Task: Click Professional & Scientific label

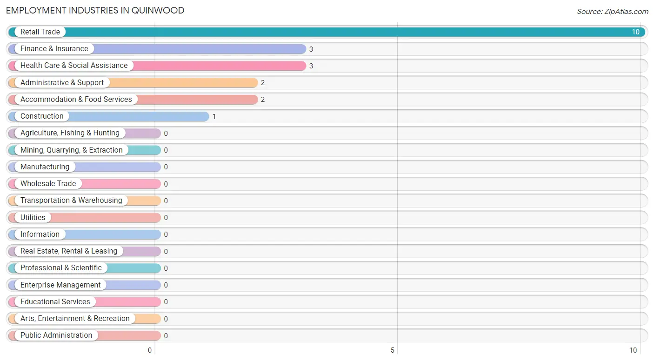Action: click(61, 267)
